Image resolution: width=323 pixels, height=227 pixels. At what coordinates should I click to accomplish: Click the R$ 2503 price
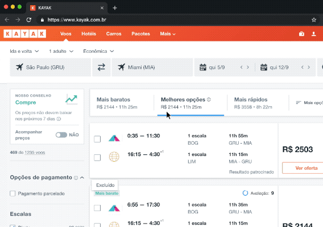[297, 149]
